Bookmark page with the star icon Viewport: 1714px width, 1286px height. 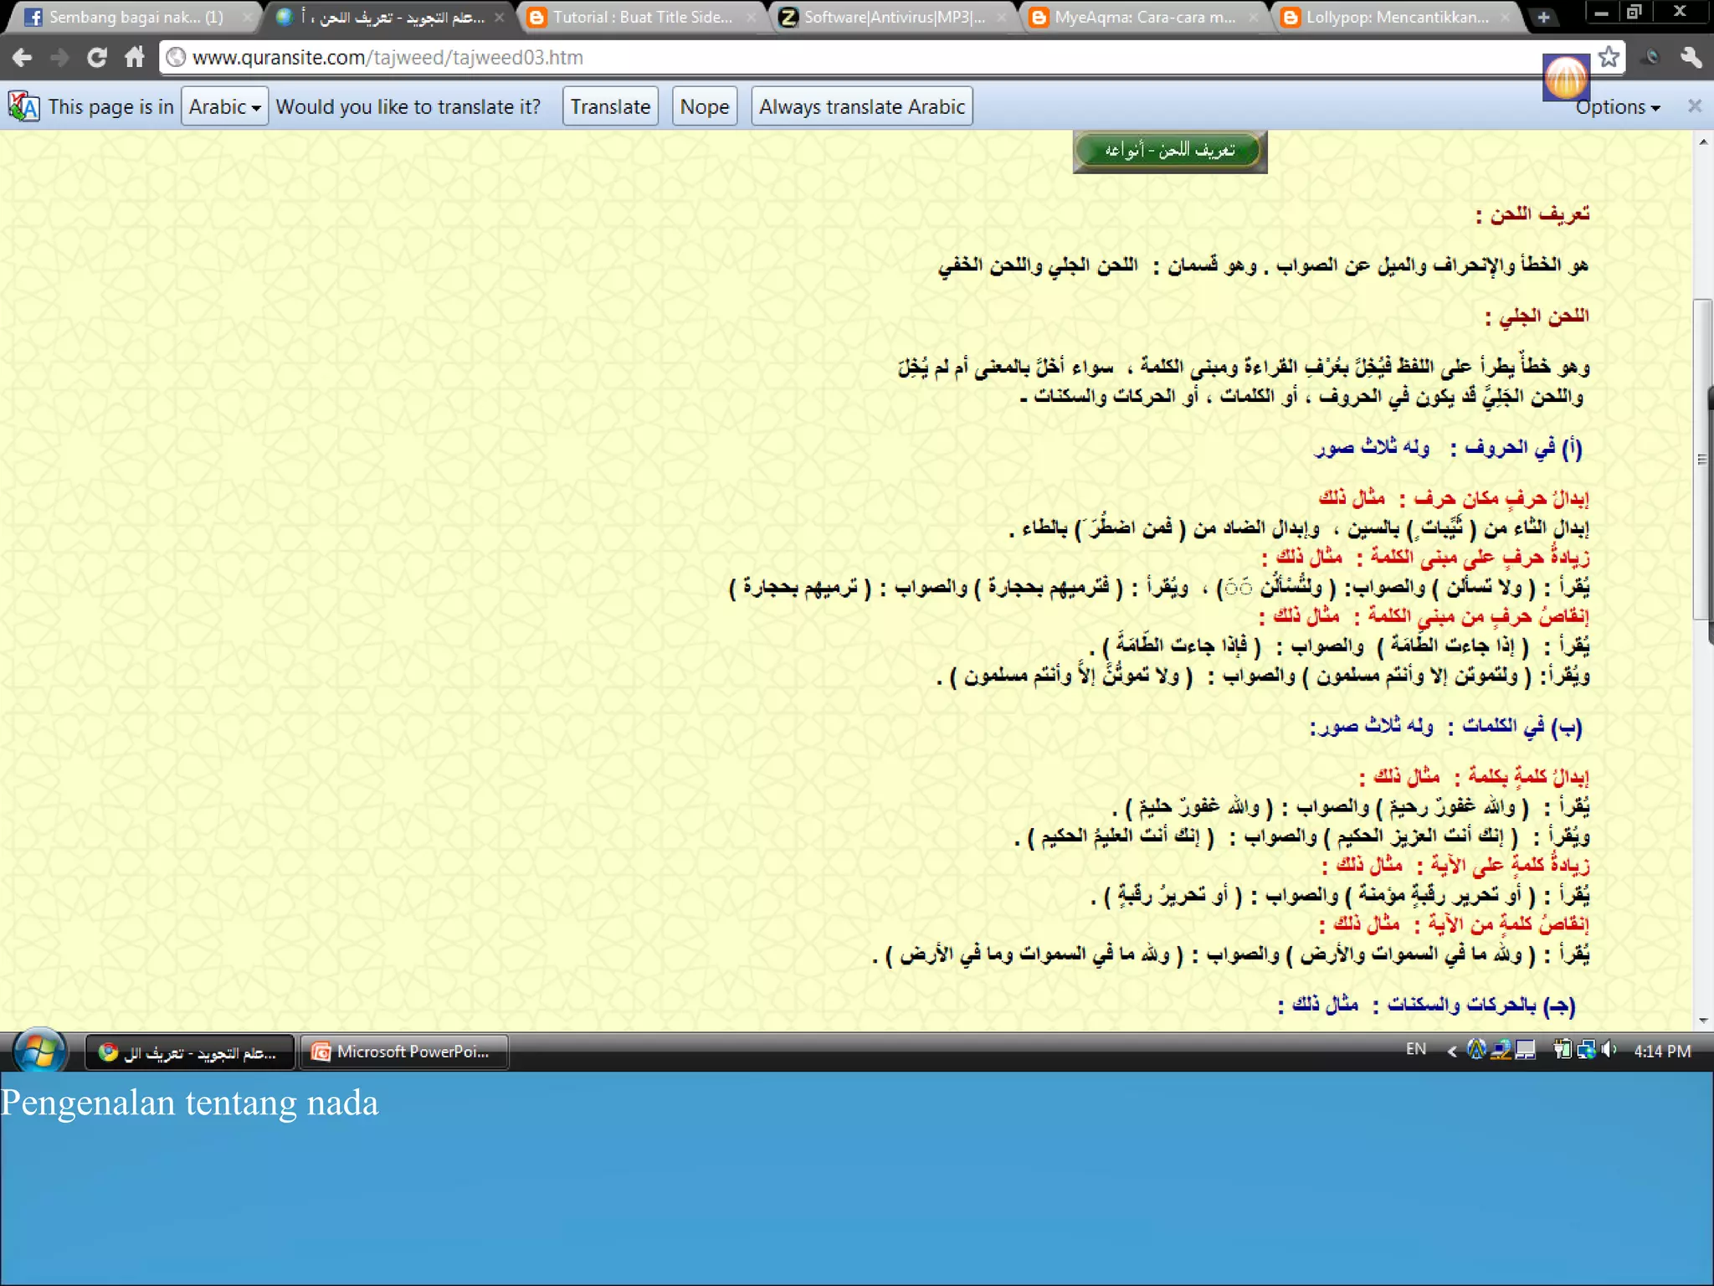click(1608, 57)
